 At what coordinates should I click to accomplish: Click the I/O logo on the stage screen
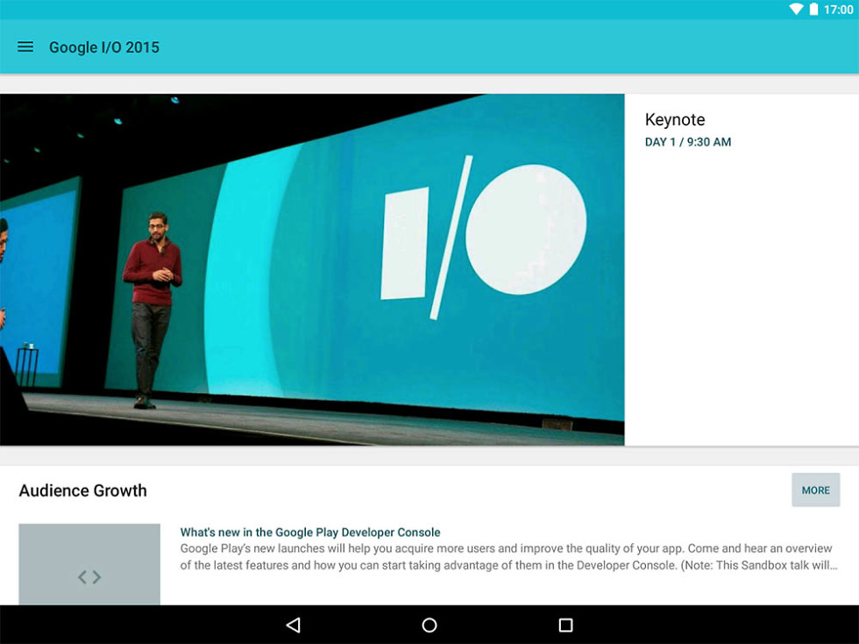coord(484,237)
